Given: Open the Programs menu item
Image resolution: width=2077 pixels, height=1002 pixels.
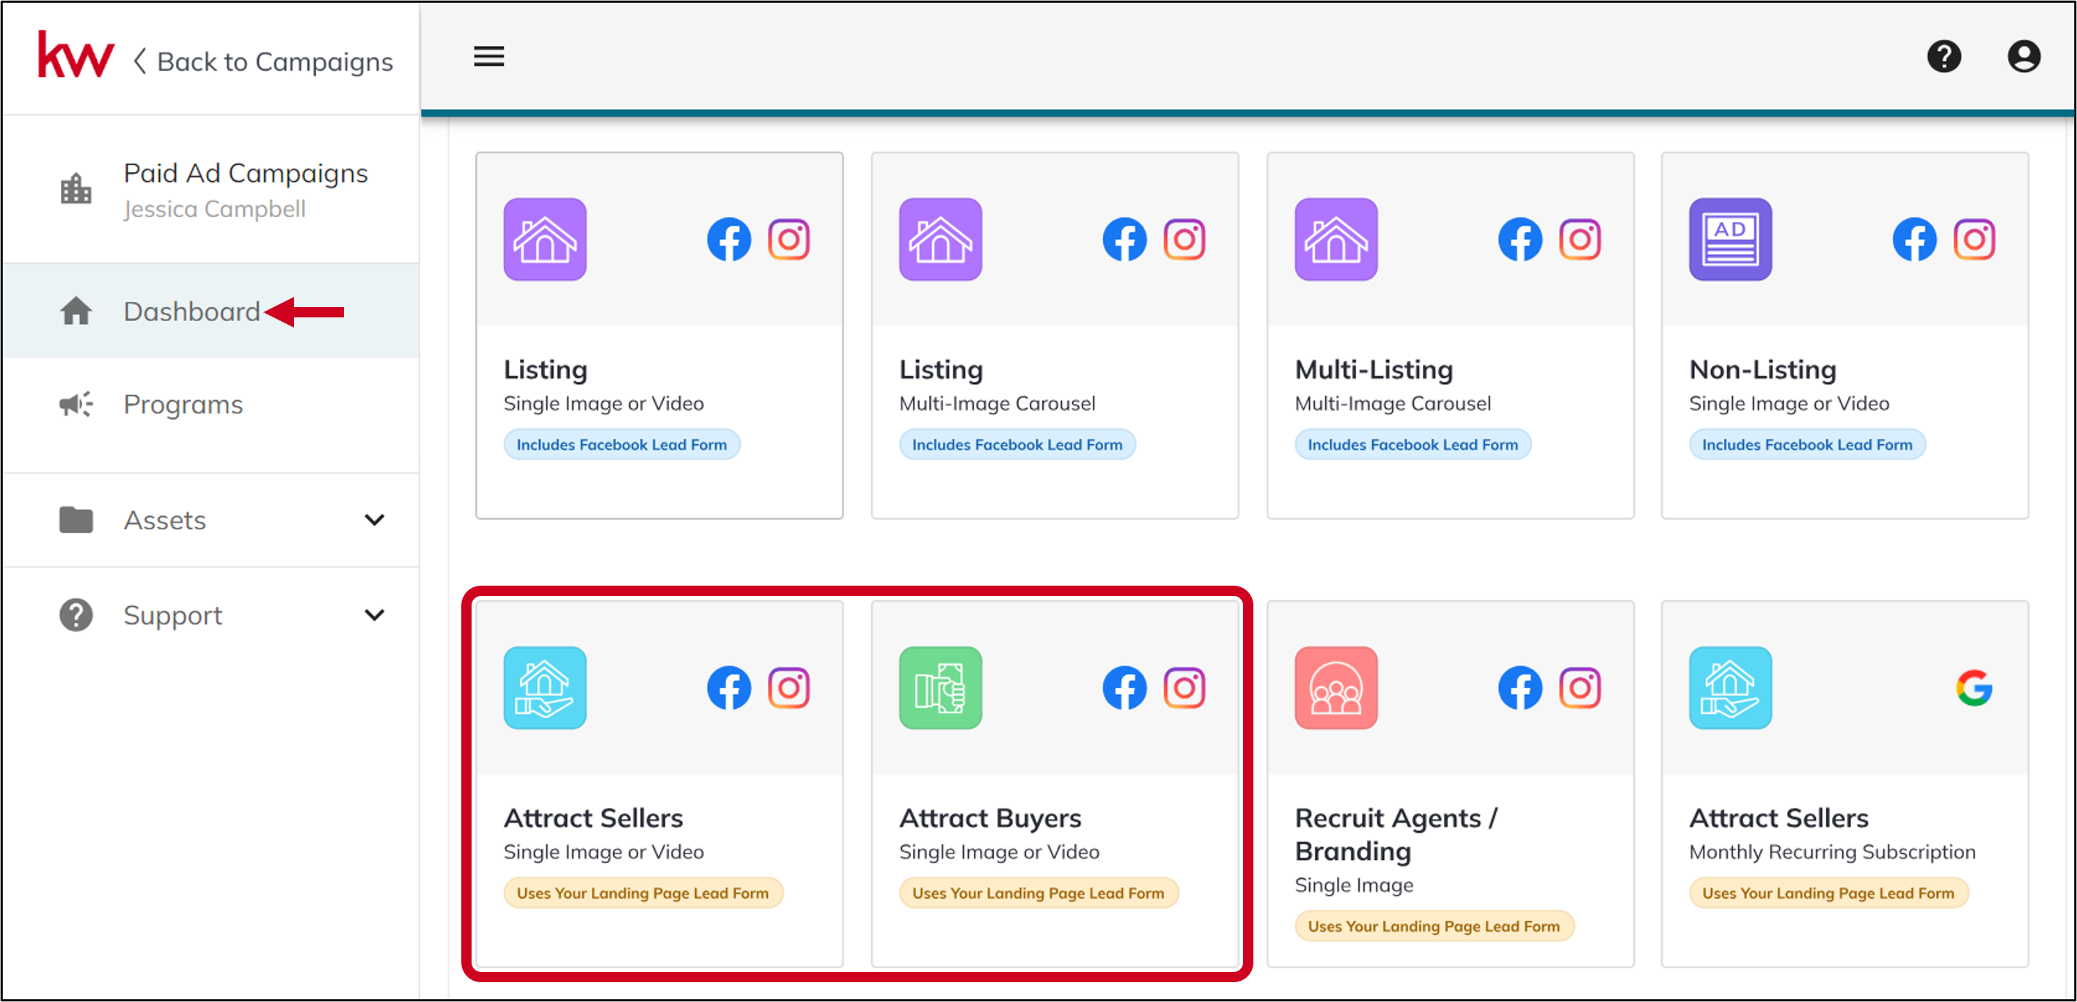Looking at the screenshot, I should click(x=211, y=405).
